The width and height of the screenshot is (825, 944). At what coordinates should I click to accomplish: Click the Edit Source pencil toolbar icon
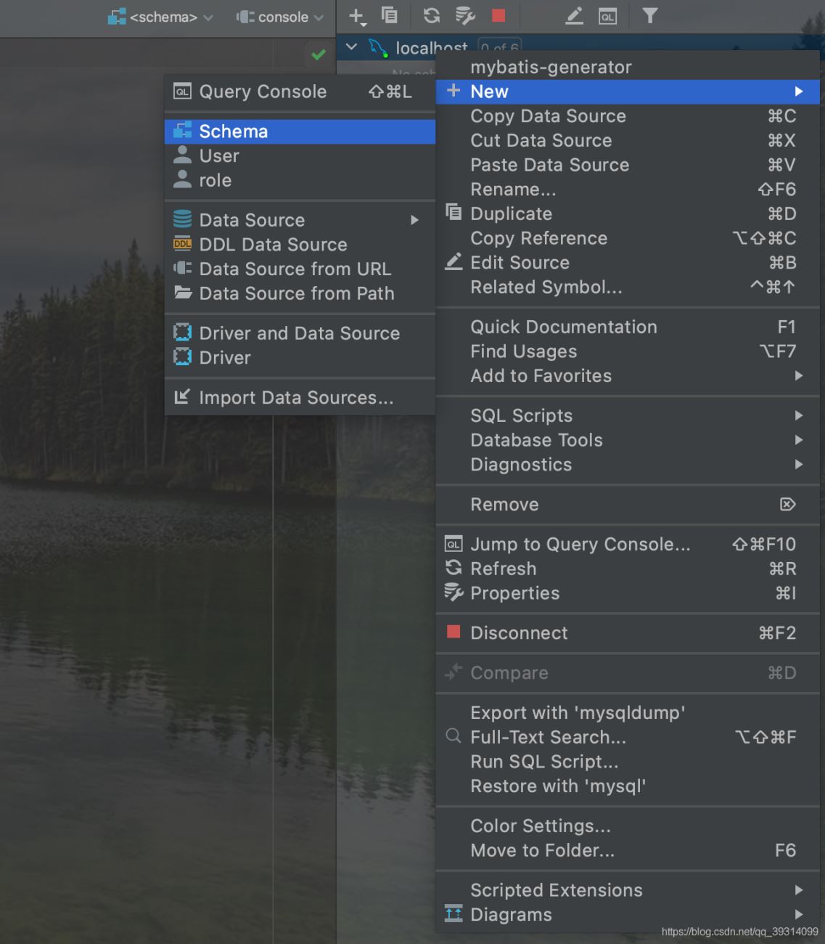tap(574, 16)
